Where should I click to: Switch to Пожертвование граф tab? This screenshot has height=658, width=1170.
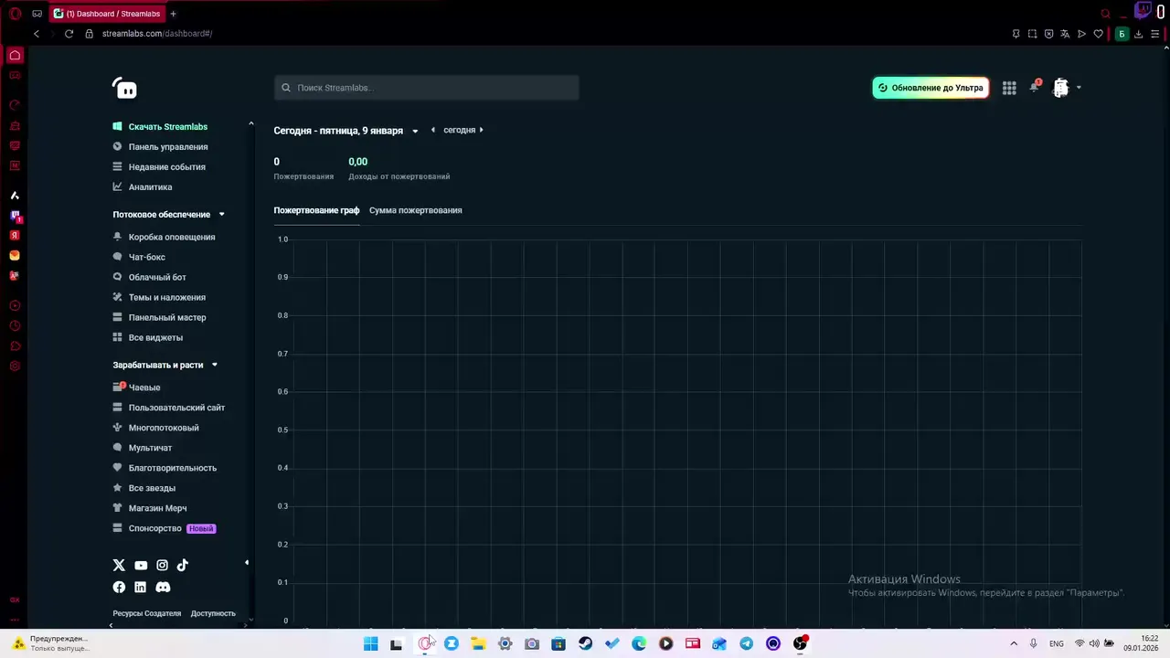pyautogui.click(x=316, y=210)
